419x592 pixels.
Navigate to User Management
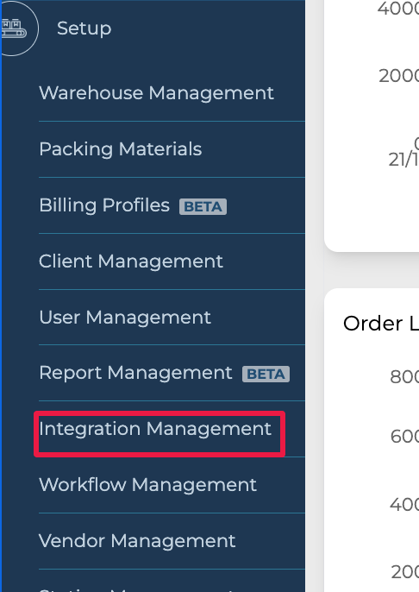pyautogui.click(x=125, y=318)
